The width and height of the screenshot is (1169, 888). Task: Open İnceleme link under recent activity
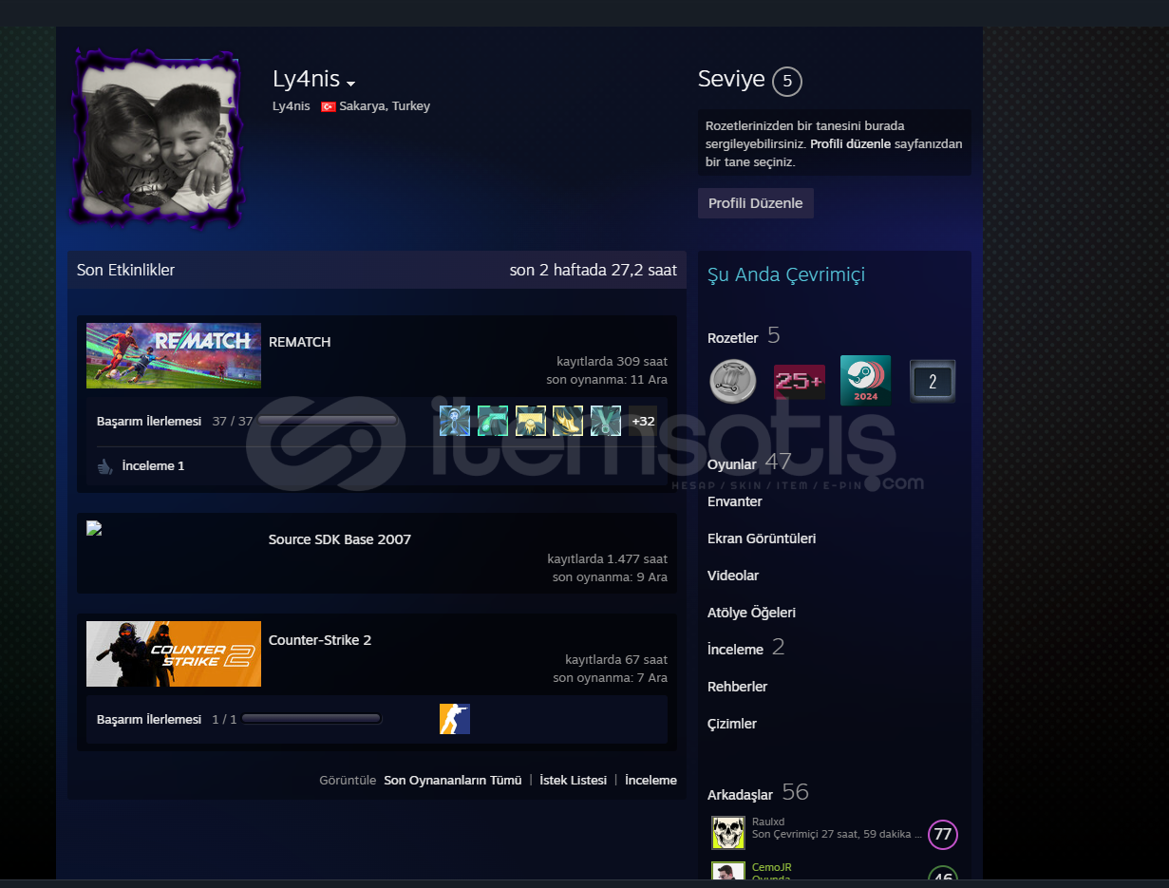point(650,781)
